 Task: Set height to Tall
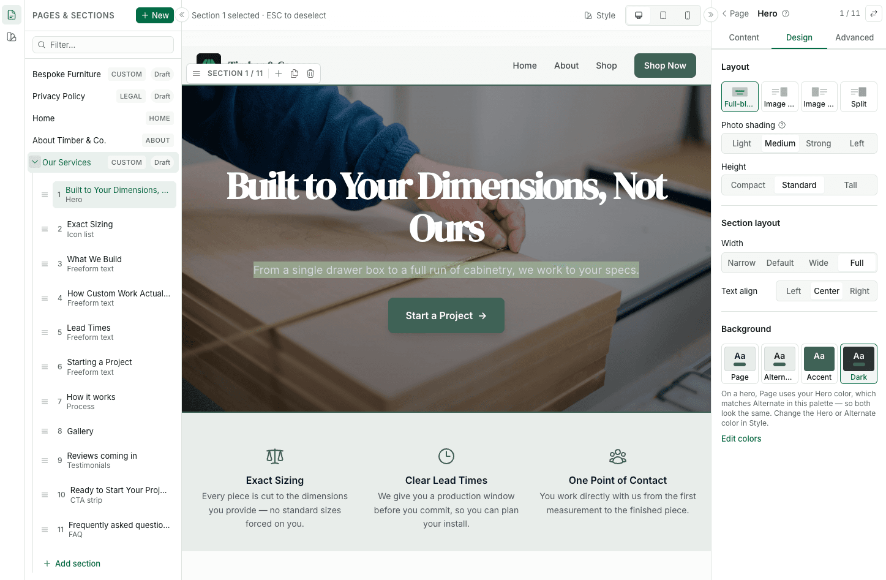[850, 185]
